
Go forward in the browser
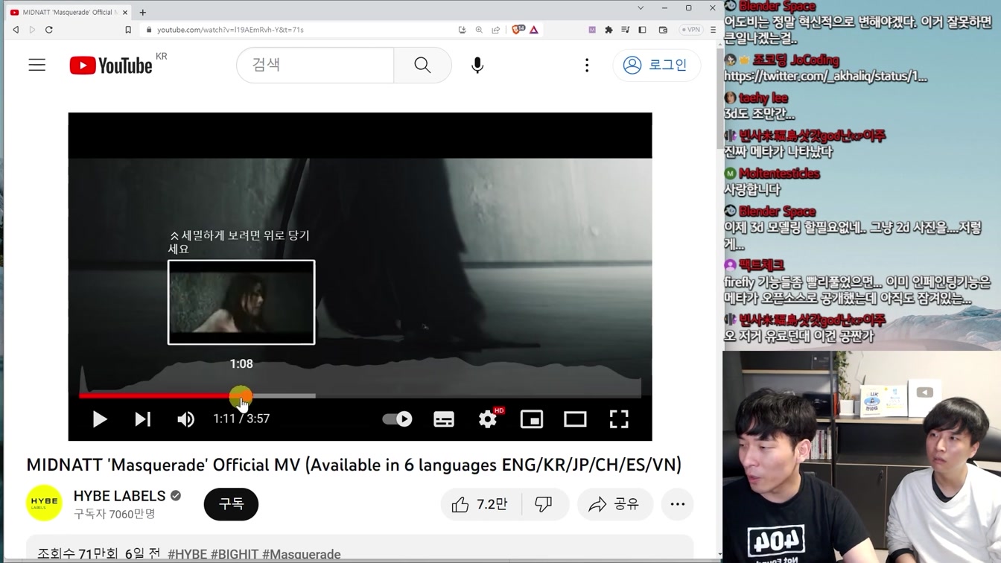click(x=32, y=30)
